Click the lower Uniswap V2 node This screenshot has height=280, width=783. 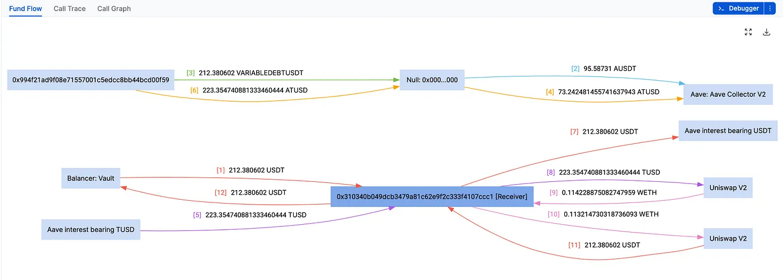(x=727, y=239)
